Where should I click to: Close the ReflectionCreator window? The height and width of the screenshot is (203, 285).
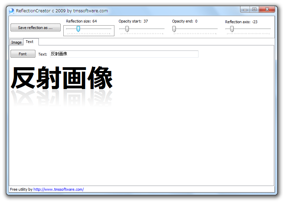pos(267,9)
